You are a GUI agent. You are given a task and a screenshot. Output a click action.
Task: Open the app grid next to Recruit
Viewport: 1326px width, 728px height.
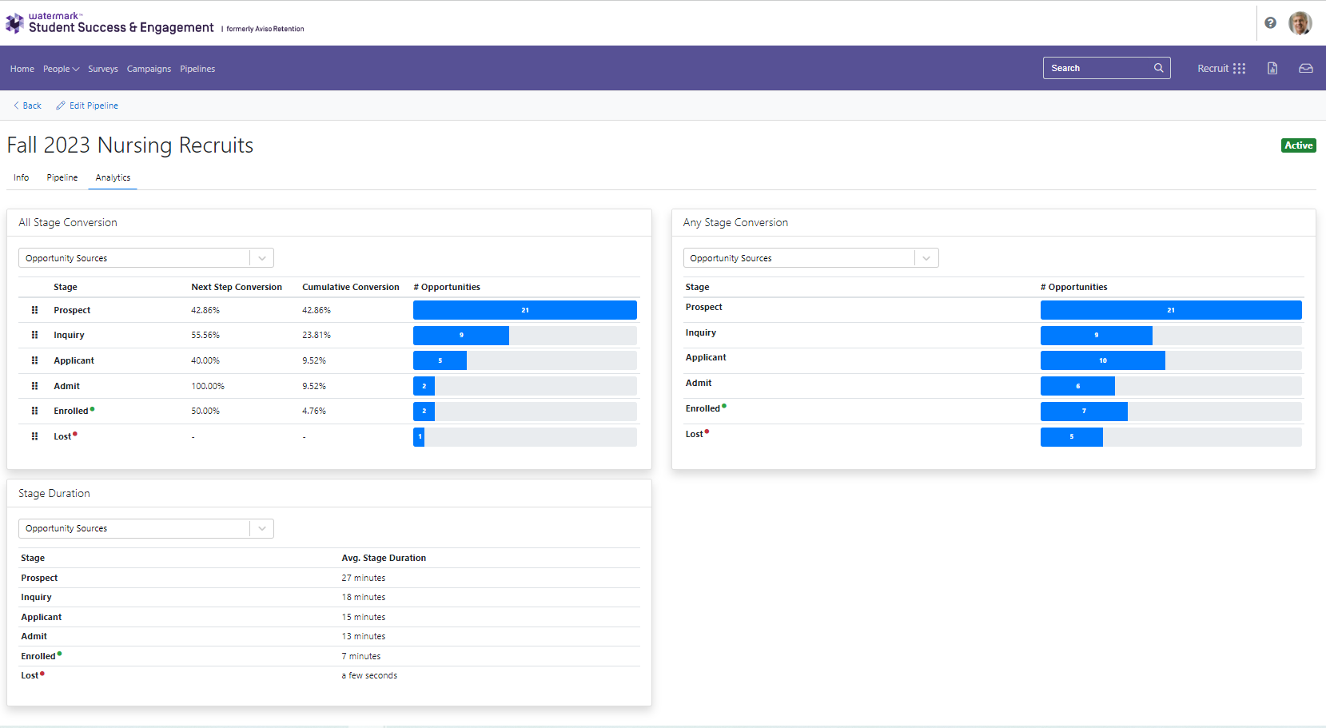click(x=1240, y=68)
